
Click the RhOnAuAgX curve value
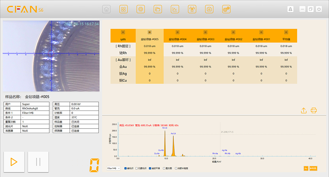pos(30,108)
